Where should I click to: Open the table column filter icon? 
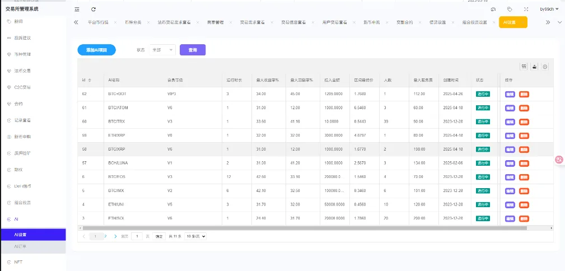tap(524, 66)
